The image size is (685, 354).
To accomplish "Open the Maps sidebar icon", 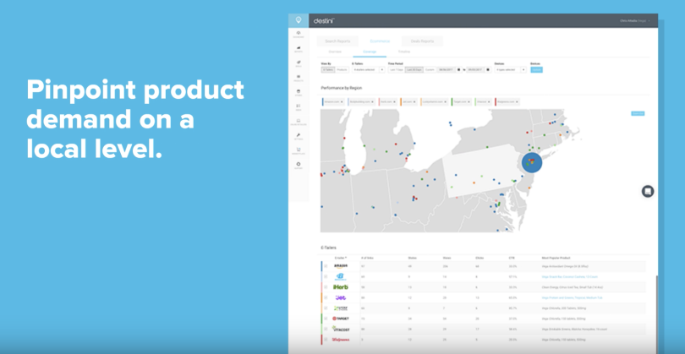I will (299, 107).
